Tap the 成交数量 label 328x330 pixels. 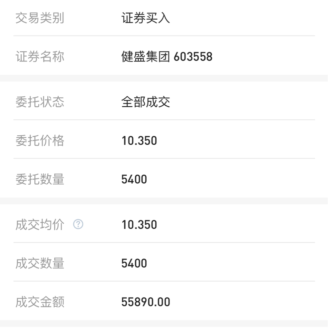[x=40, y=263]
